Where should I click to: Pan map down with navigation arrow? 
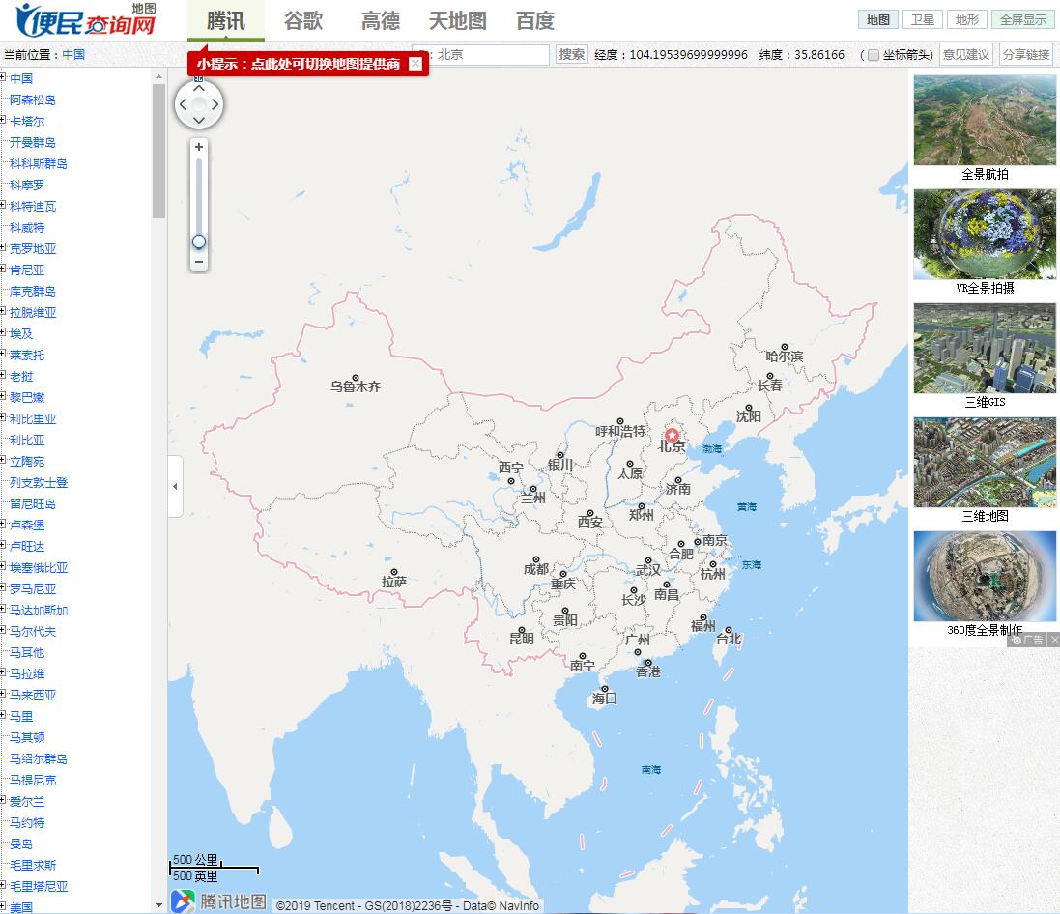[199, 121]
